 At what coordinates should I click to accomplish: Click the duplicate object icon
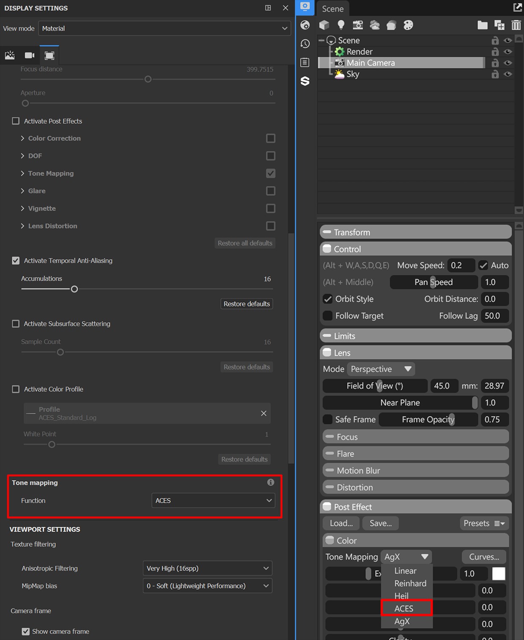click(x=499, y=25)
